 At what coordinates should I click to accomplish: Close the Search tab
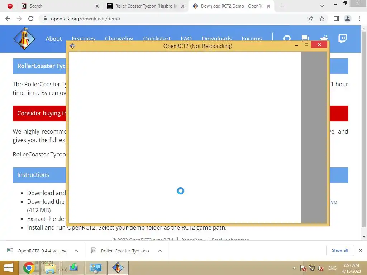click(x=97, y=6)
